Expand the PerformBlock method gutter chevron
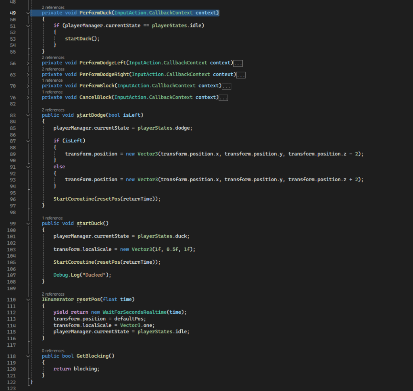The image size is (413, 391). pyautogui.click(x=28, y=86)
